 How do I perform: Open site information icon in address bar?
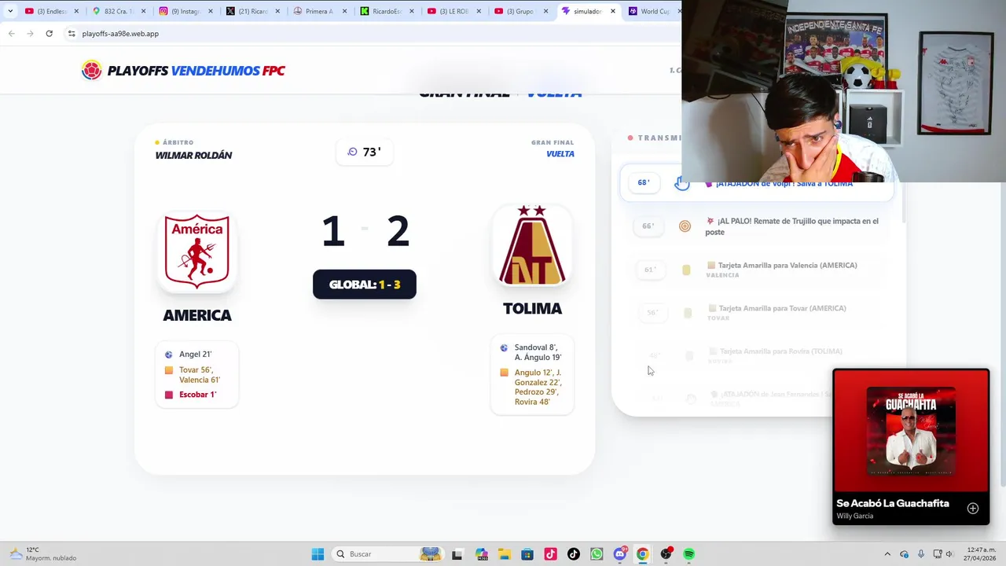[71, 34]
